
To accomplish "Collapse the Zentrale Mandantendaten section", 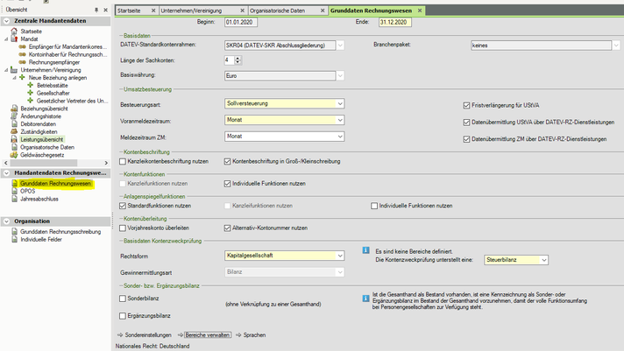I will coord(7,21).
